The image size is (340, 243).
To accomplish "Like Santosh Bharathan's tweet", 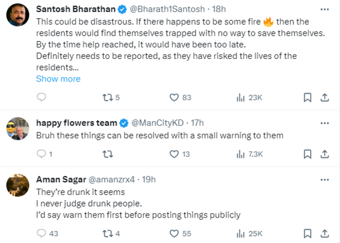I will [174, 98].
